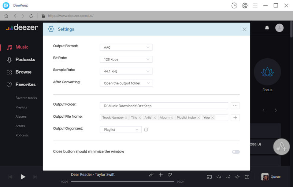Navigate forward in the browser bar
This screenshot has height=187, width=293.
point(23,16)
